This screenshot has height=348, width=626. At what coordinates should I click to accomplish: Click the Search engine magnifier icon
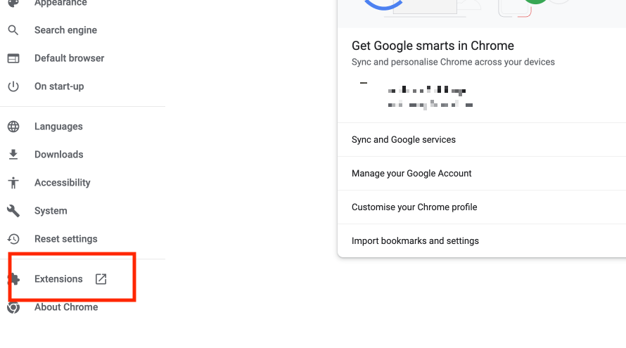tap(13, 30)
